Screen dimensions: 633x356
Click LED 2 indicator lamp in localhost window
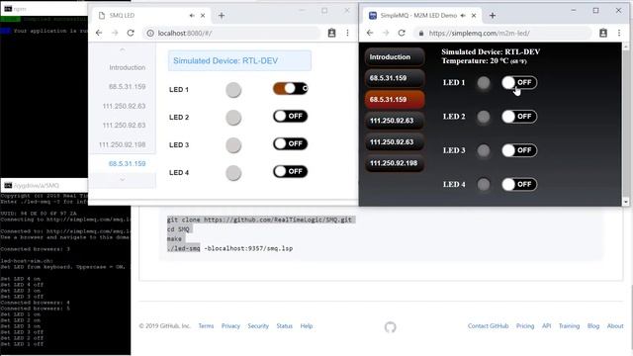[233, 118]
